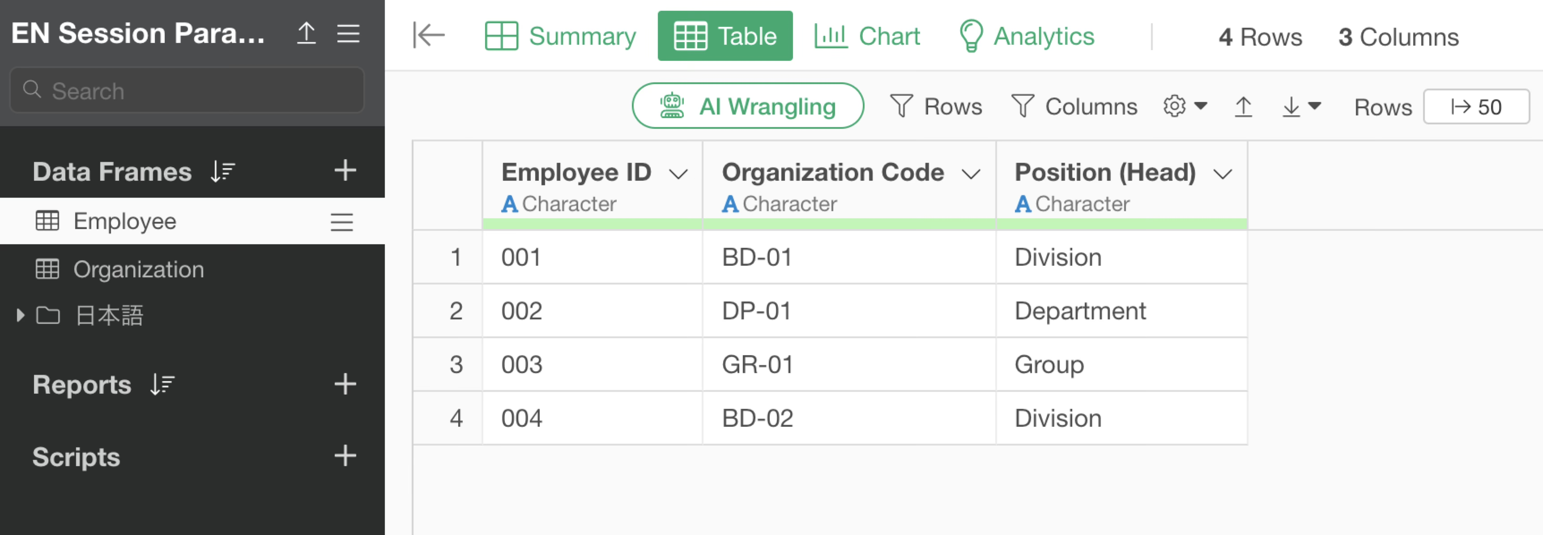
Task: Click cell BD-01
Action: pos(849,257)
